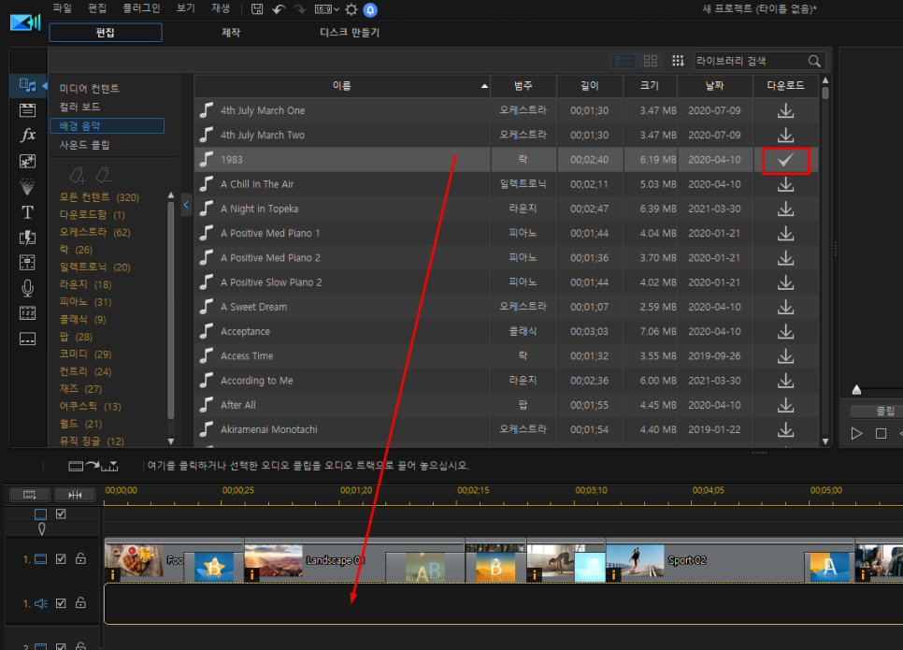The width and height of the screenshot is (903, 650).
Task: Toggle the audio track 1 enable checkbox
Action: [61, 603]
